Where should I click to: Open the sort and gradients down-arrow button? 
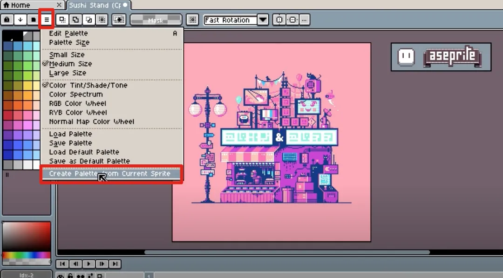tap(20, 20)
